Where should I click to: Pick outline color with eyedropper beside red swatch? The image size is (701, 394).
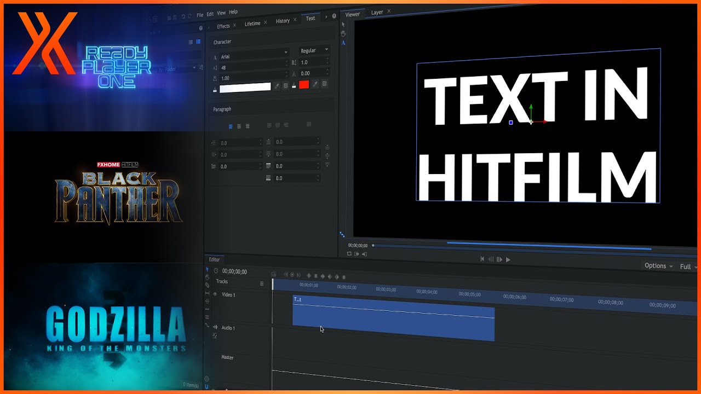coord(315,84)
